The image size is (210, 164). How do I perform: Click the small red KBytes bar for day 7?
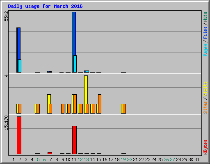click(x=50, y=153)
